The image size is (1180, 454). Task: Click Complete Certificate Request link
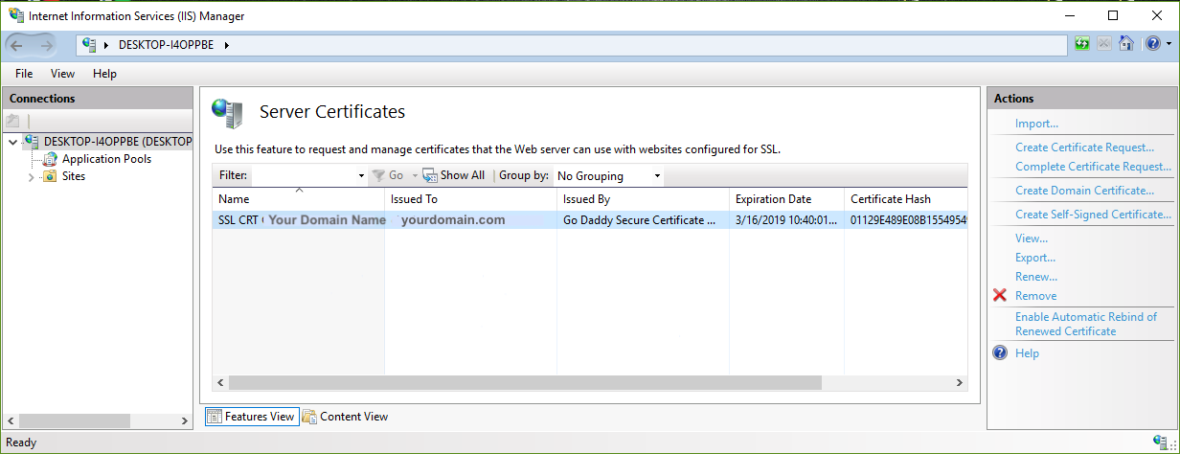pyautogui.click(x=1093, y=167)
